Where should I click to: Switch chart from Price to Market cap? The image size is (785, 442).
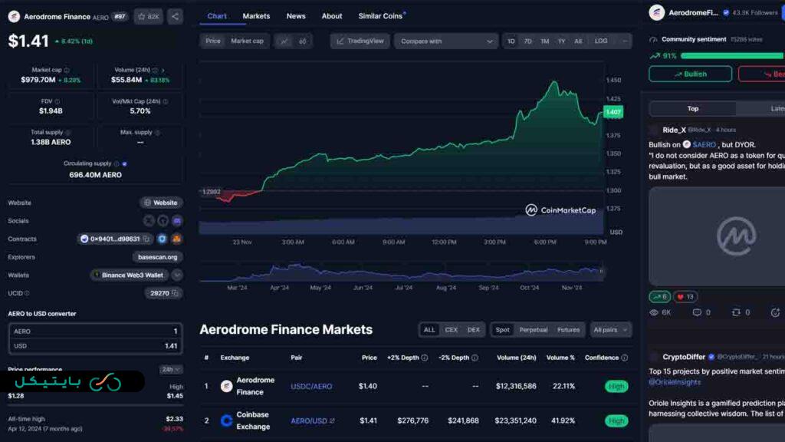(x=247, y=41)
